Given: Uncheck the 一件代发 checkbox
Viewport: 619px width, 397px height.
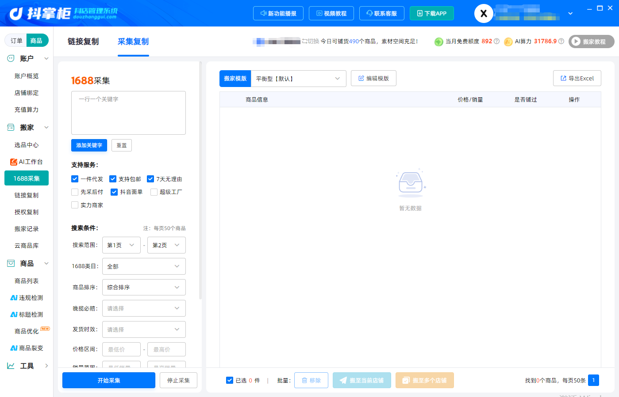Looking at the screenshot, I should coord(75,179).
